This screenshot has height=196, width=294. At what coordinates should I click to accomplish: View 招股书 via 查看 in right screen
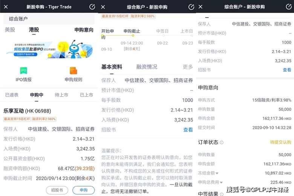coord(287,70)
